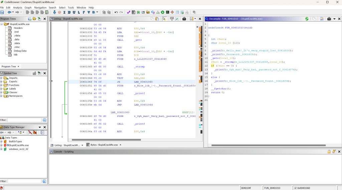Click the navigate back arrow in toolbar
Screen dimensions: 342x190
tap(9, 12)
